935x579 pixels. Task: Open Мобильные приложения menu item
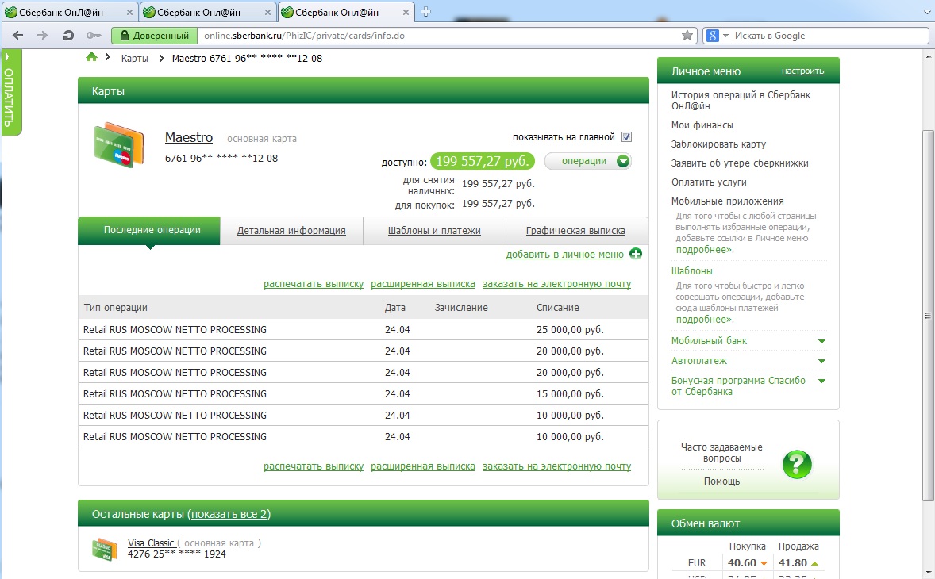point(728,201)
